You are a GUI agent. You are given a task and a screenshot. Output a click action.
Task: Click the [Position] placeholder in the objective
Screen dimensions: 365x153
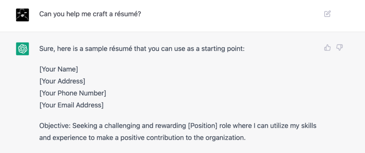[x=202, y=126]
